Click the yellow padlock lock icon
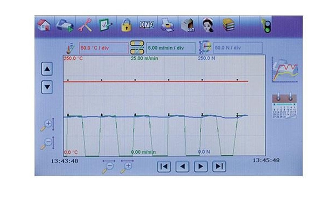 126,26
